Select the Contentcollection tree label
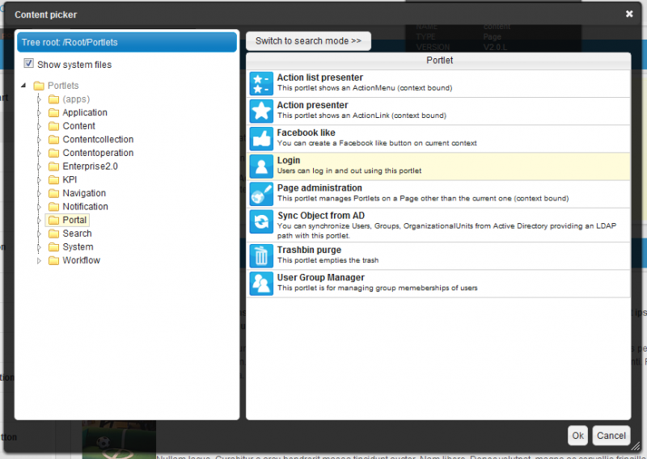 [98, 139]
